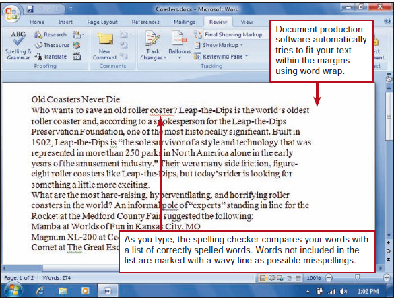Viewport: 394px width, 301px height.
Task: Click the Select Browse Object button
Action: [x=389, y=251]
